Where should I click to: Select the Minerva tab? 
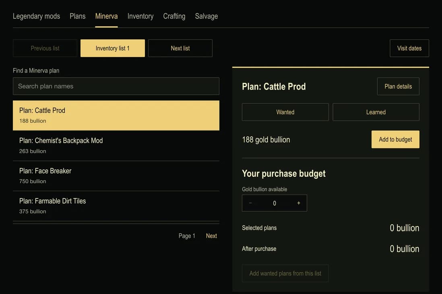pyautogui.click(x=106, y=16)
